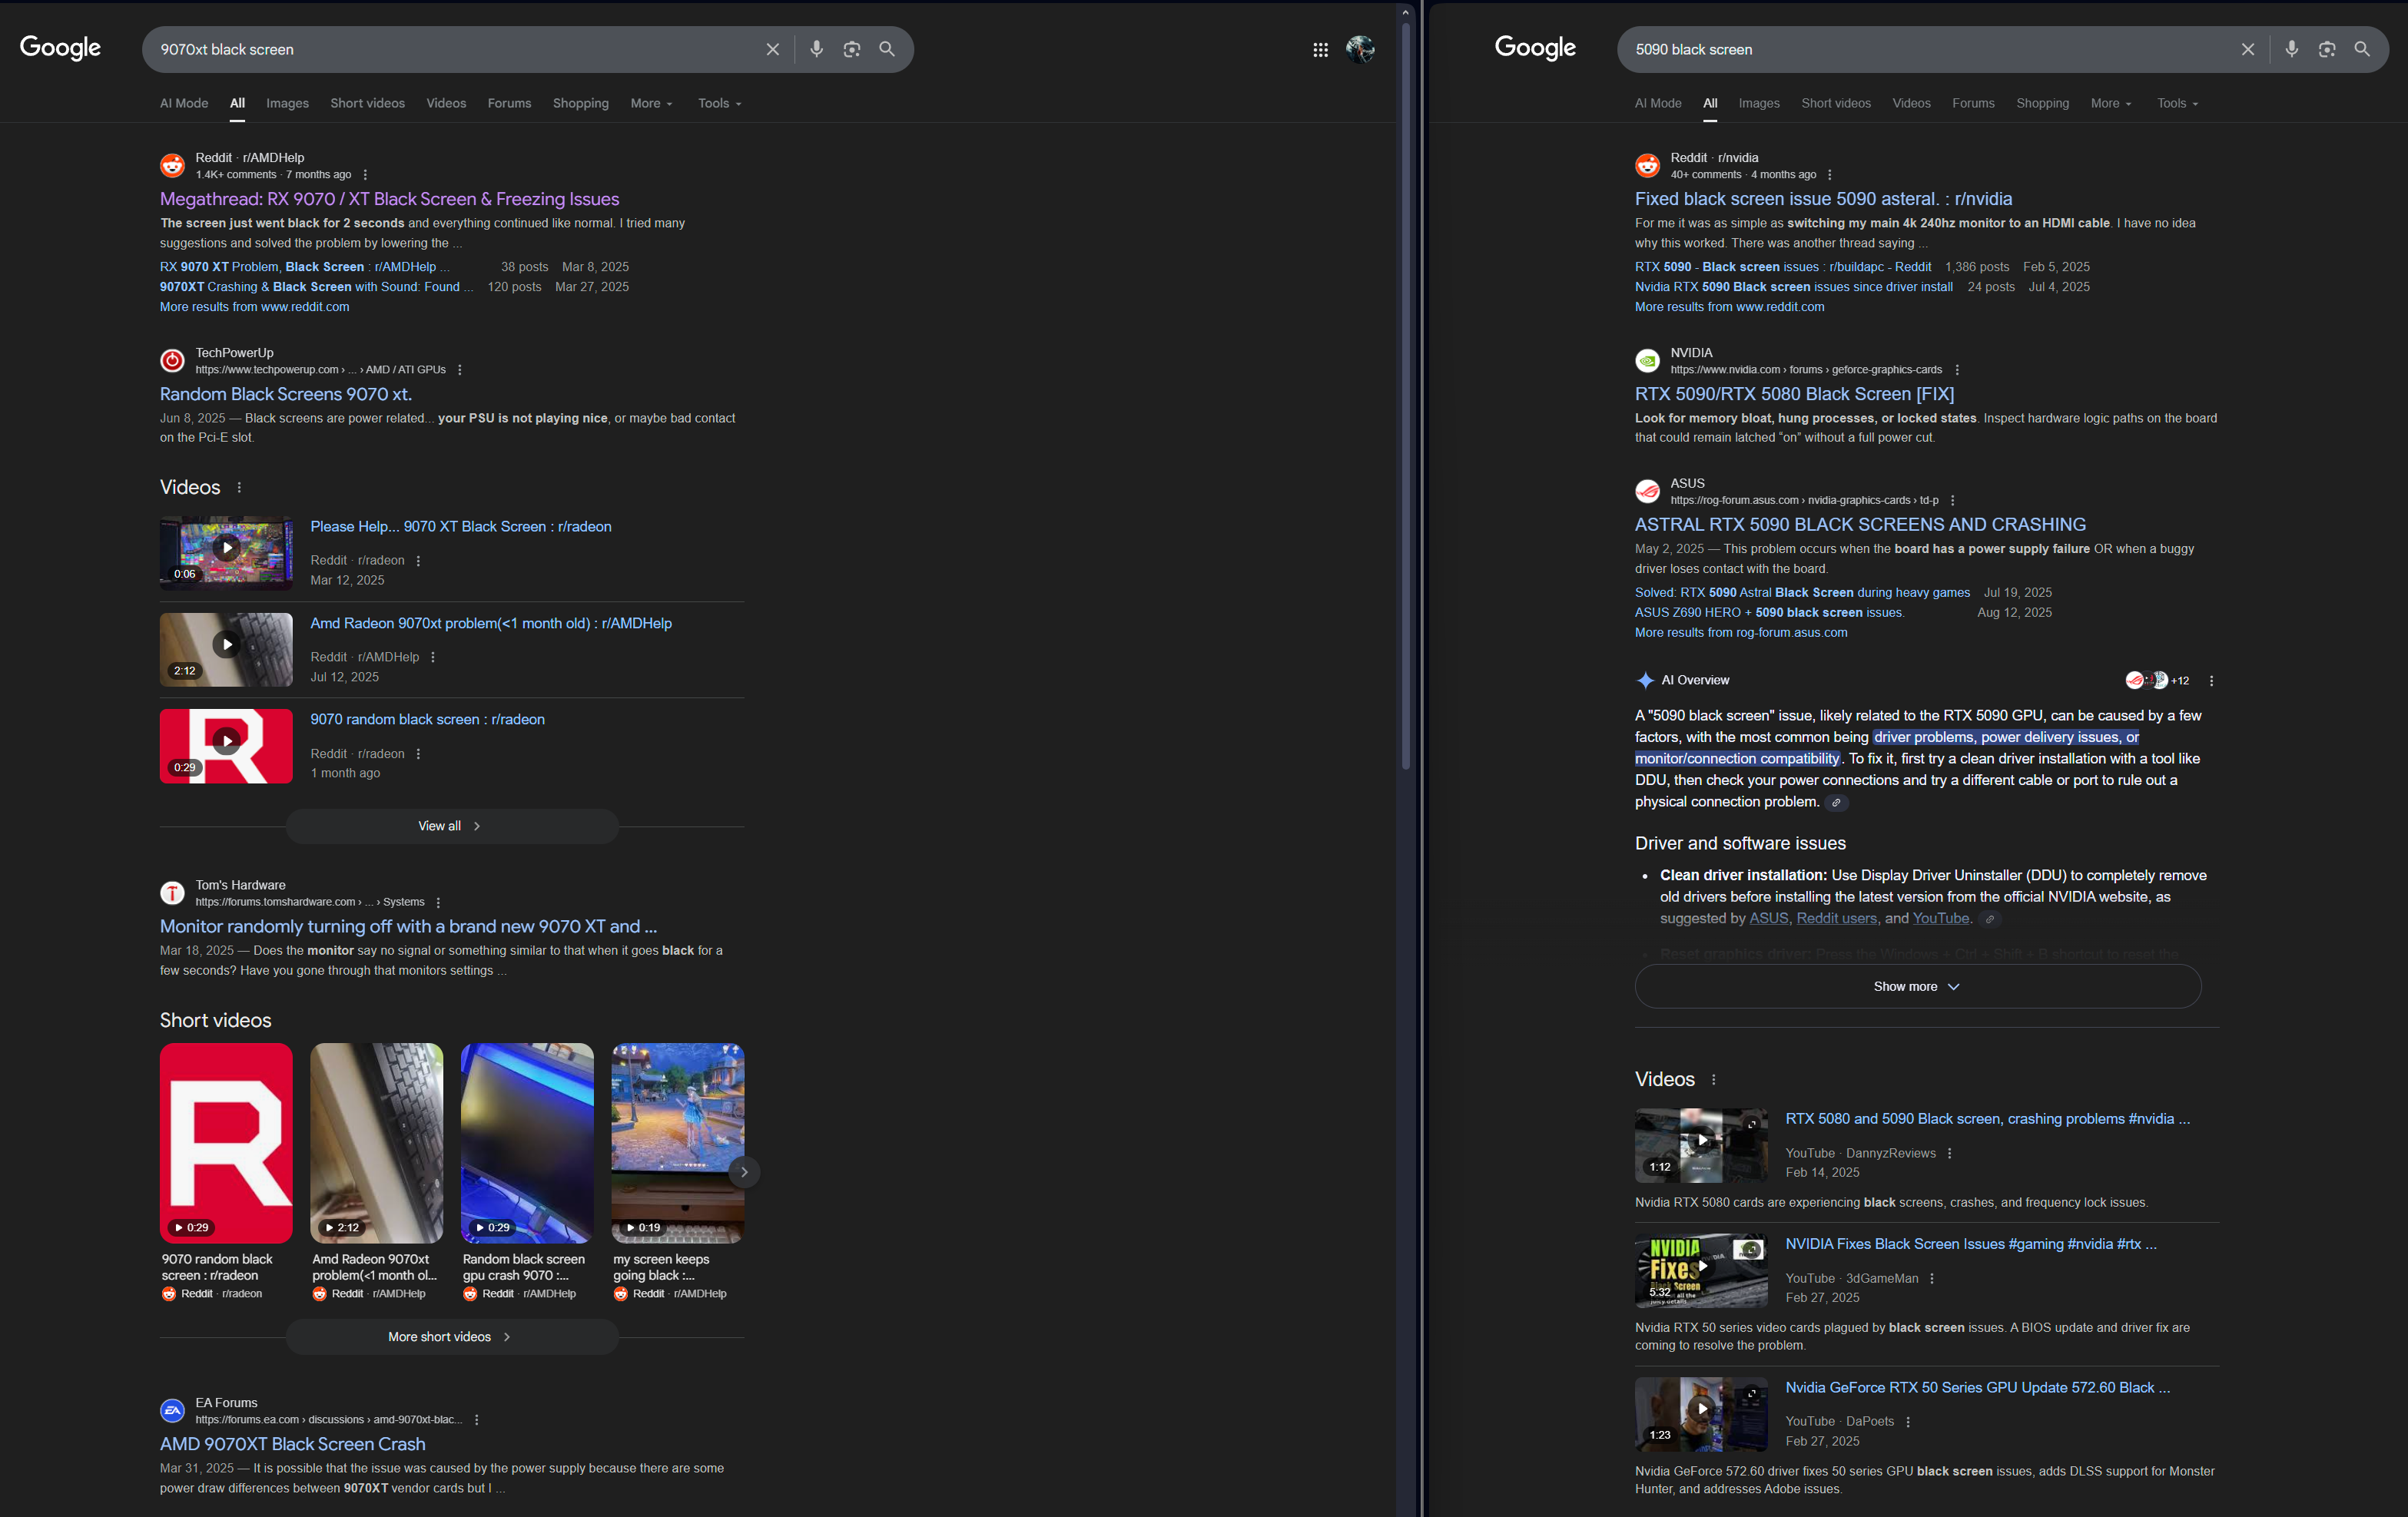
Task: Open Tools dropdown in right window
Action: tap(2176, 103)
